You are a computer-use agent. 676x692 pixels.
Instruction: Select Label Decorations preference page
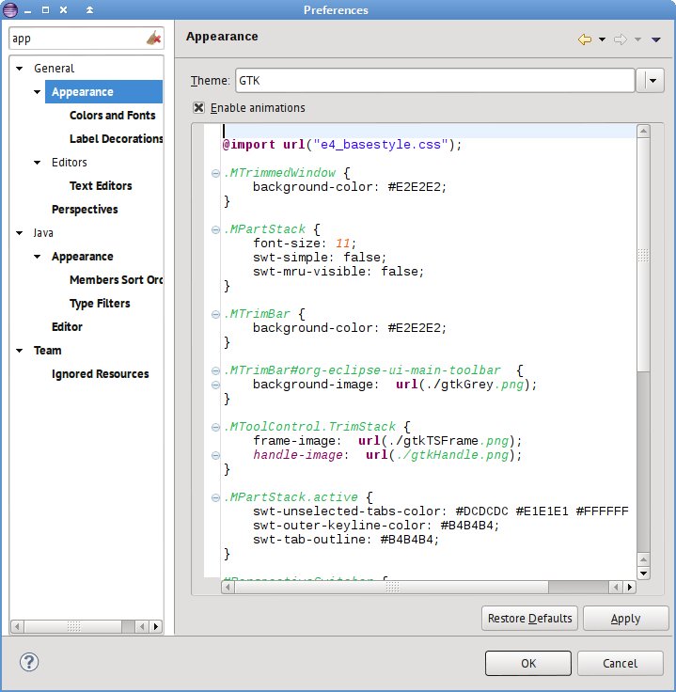click(x=116, y=138)
